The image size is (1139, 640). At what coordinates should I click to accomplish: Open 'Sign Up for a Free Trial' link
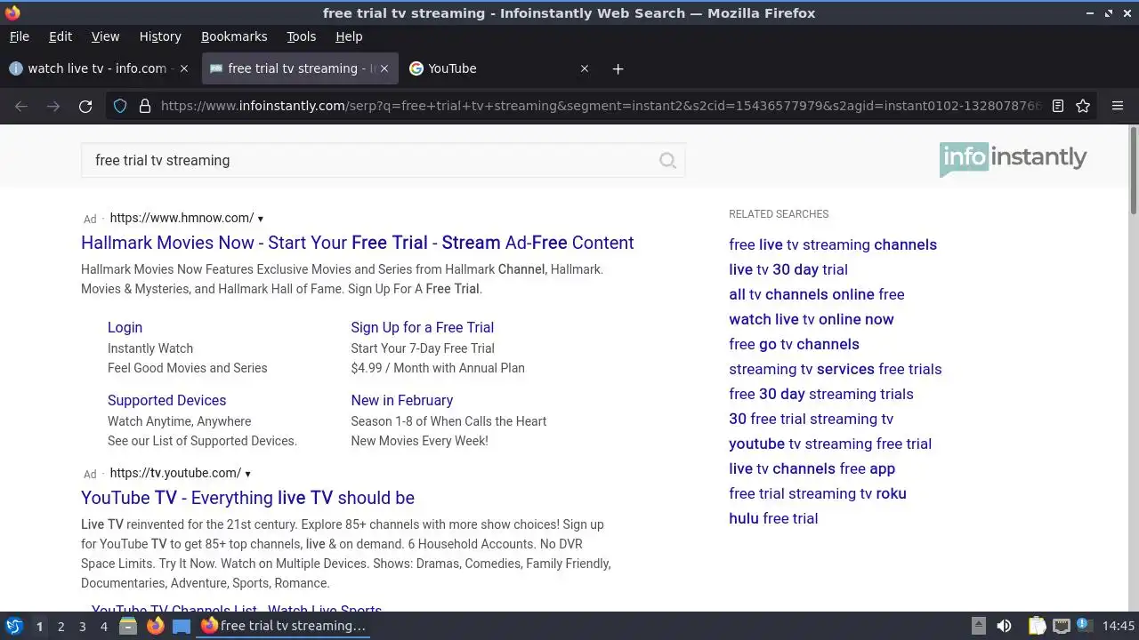[x=422, y=327]
